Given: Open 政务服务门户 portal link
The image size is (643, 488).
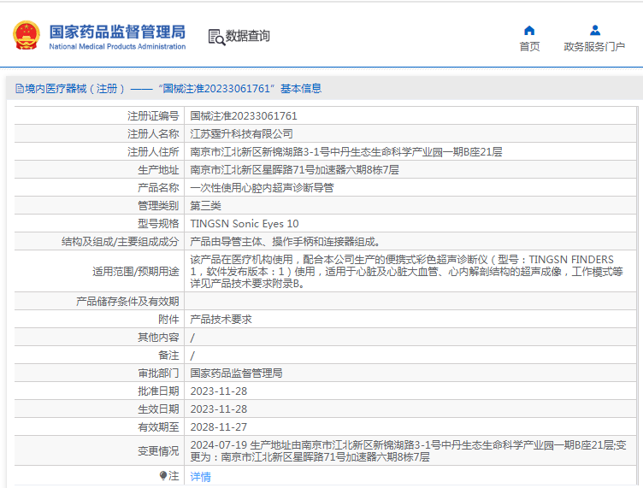Looking at the screenshot, I should (594, 47).
